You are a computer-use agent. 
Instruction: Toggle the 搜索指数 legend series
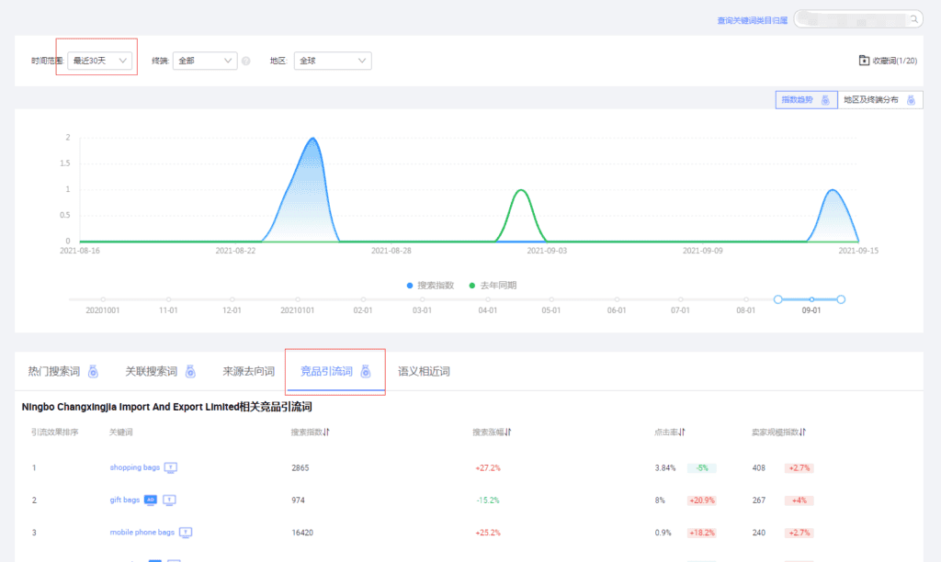click(430, 286)
